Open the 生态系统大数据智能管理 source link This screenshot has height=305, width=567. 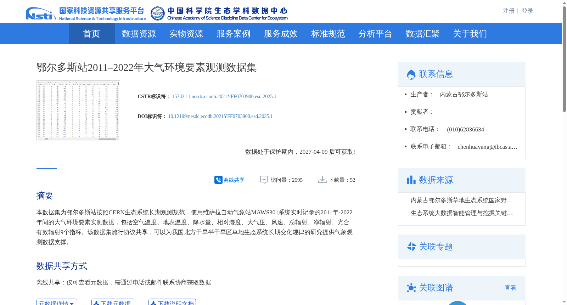coord(462,213)
